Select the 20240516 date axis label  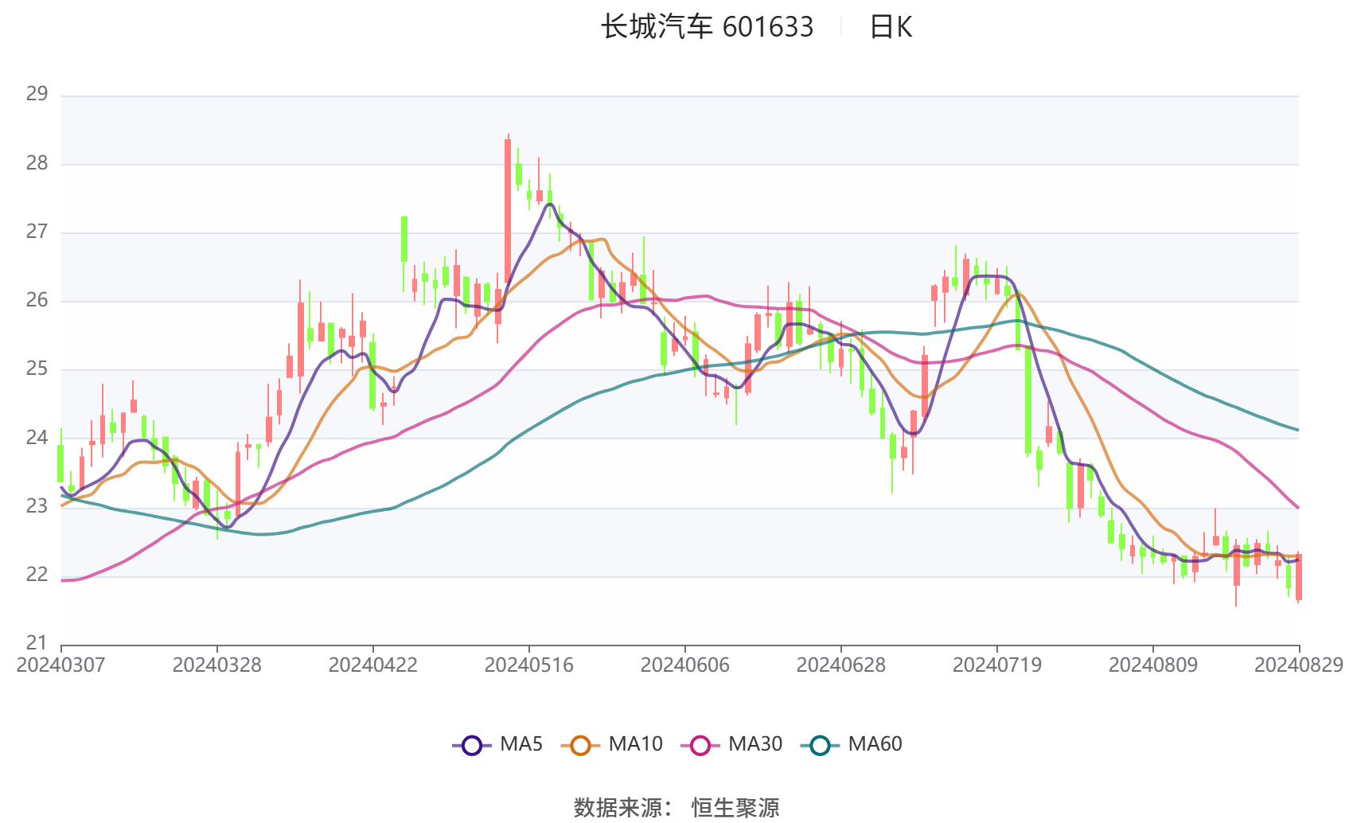528,665
